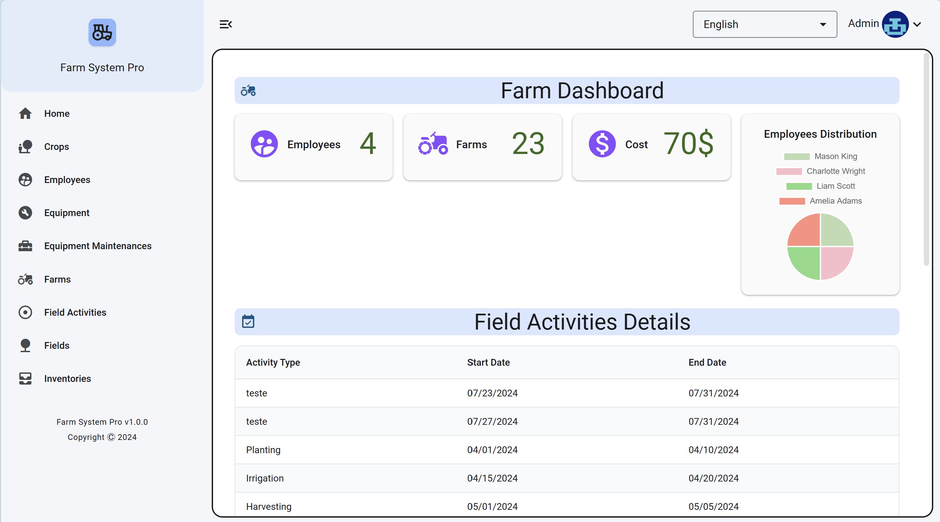Click the tractor logo above Farm System Pro
The image size is (940, 522).
[x=102, y=32]
